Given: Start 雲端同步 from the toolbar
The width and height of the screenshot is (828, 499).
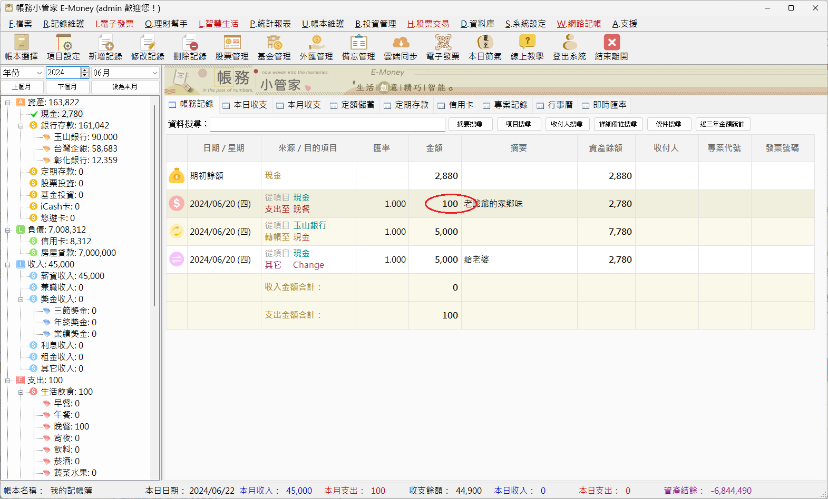Looking at the screenshot, I should [401, 47].
